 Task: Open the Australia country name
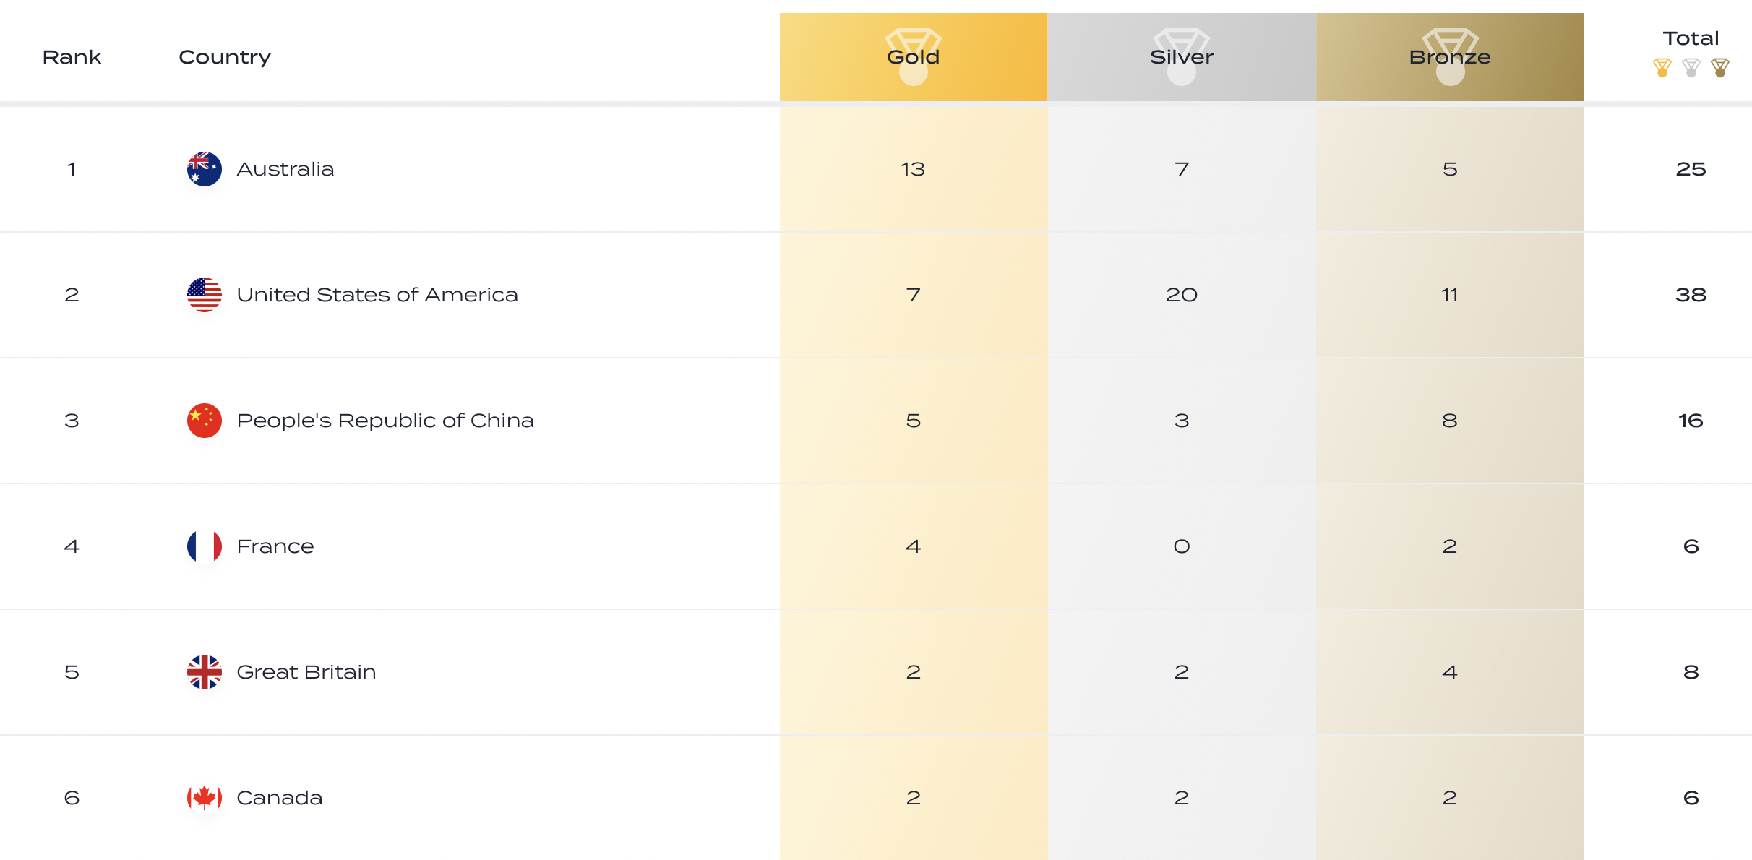285,169
